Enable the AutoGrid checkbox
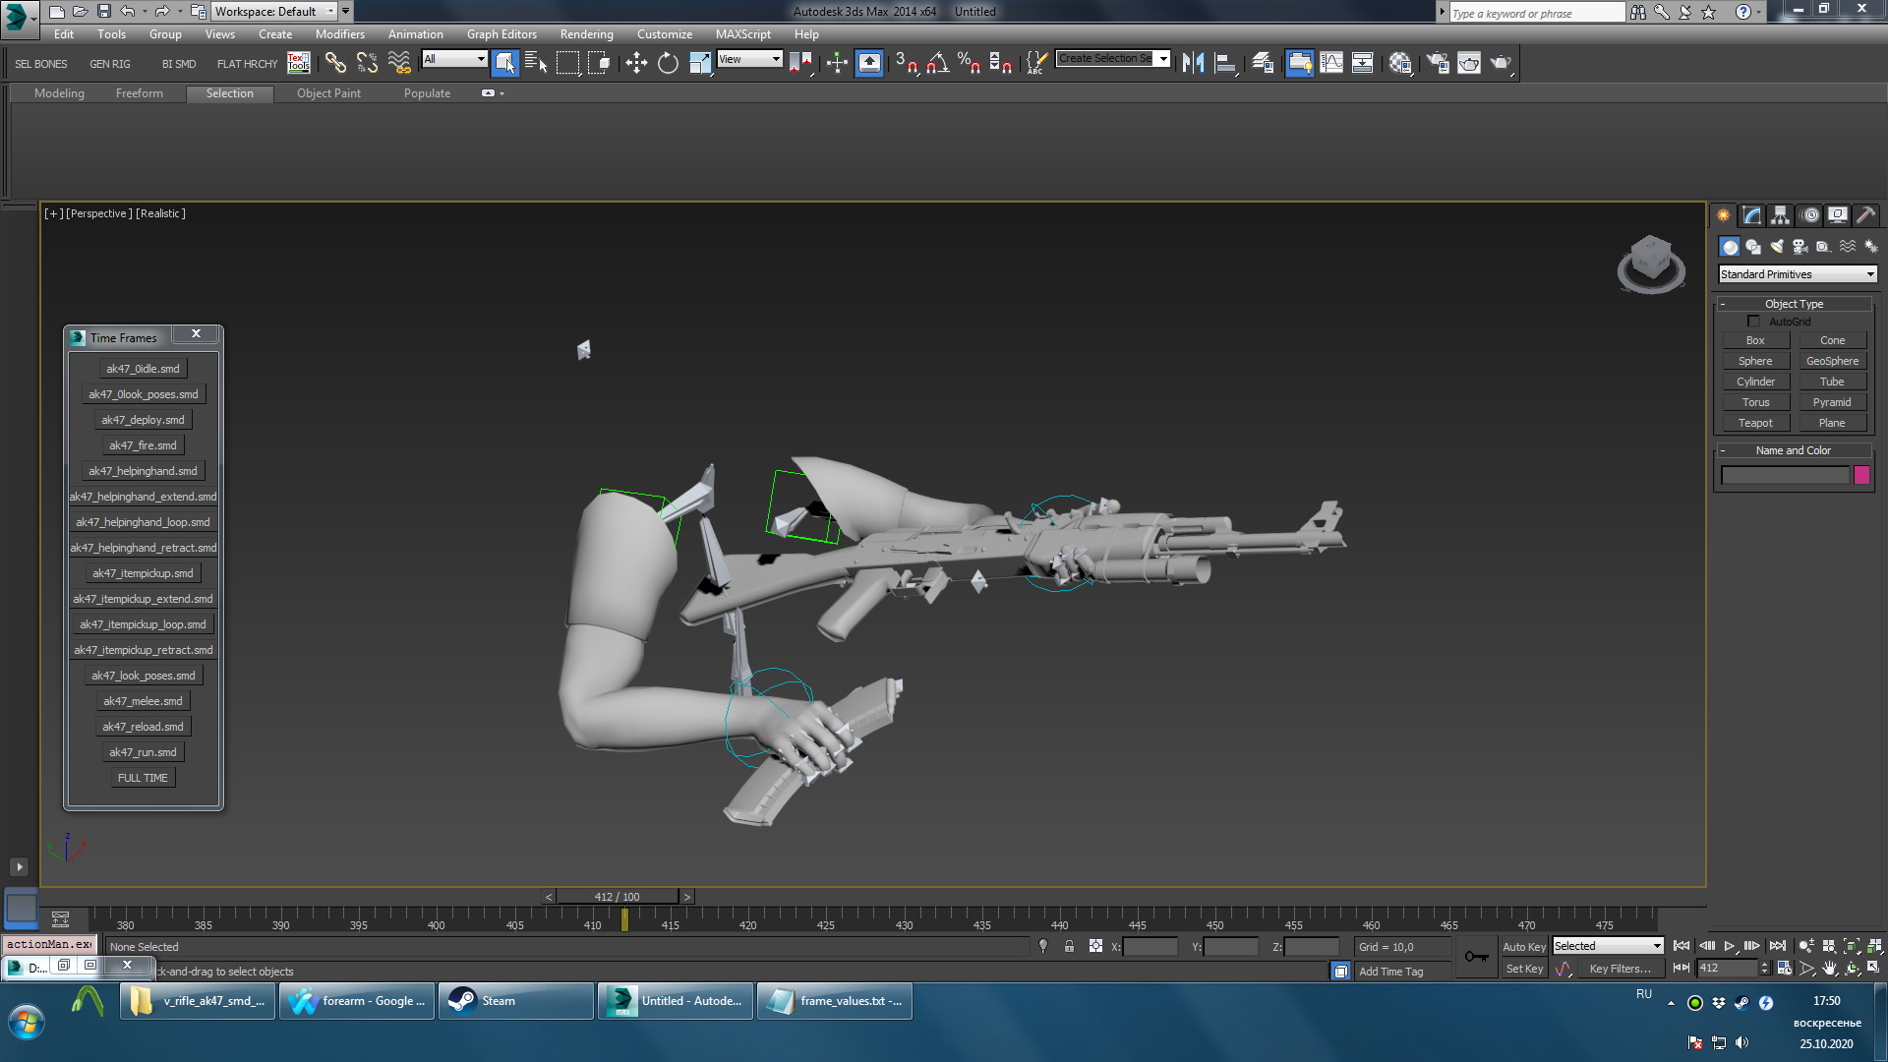The height and width of the screenshot is (1062, 1888). coord(1753,322)
